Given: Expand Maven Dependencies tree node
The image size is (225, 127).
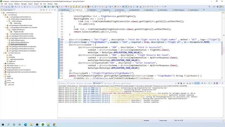Looking at the screenshot, I should pos(4,68).
